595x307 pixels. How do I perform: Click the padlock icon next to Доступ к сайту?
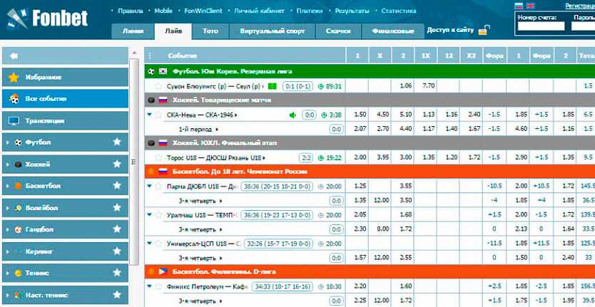coord(484,31)
